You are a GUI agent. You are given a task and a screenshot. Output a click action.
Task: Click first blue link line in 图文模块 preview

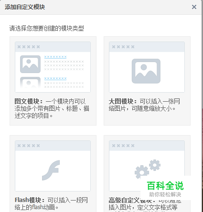pyautogui.click(x=55, y=57)
